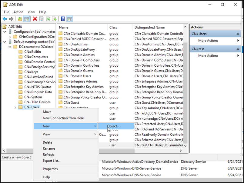Click the Back arrow toolbar icon
244x183 pixels.
click(x=5, y=19)
